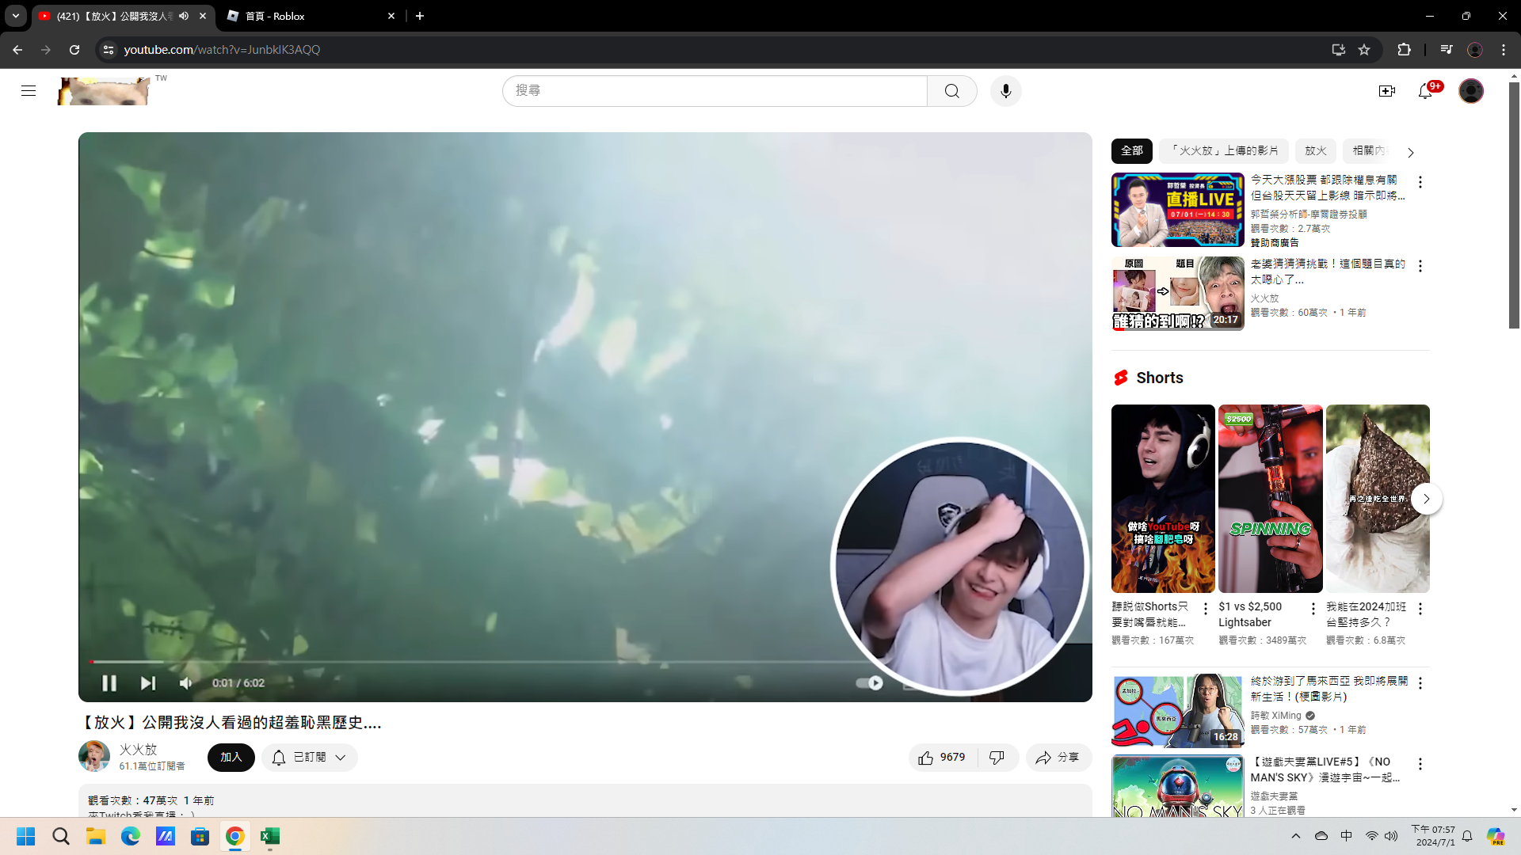Focus the YouTube 搜尋 search box
Viewport: 1521px width, 855px height.
click(x=715, y=91)
